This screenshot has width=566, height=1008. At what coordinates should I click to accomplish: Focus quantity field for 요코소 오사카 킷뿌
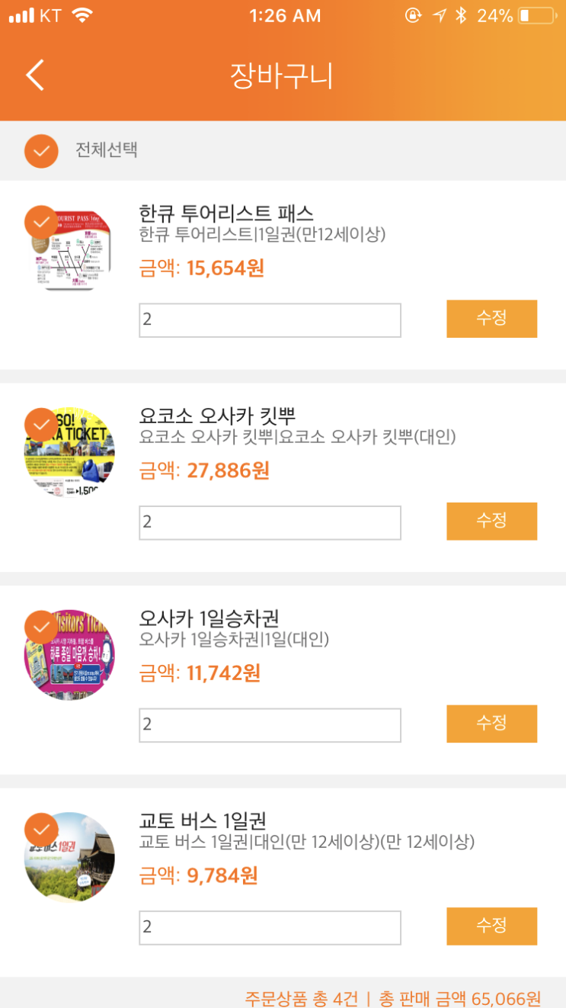(x=270, y=522)
